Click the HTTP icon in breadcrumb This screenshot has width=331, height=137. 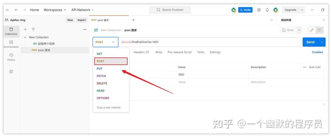96,30
